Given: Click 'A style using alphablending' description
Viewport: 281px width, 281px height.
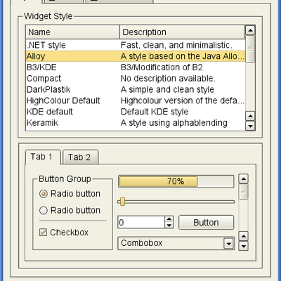Looking at the screenshot, I should point(174,123).
